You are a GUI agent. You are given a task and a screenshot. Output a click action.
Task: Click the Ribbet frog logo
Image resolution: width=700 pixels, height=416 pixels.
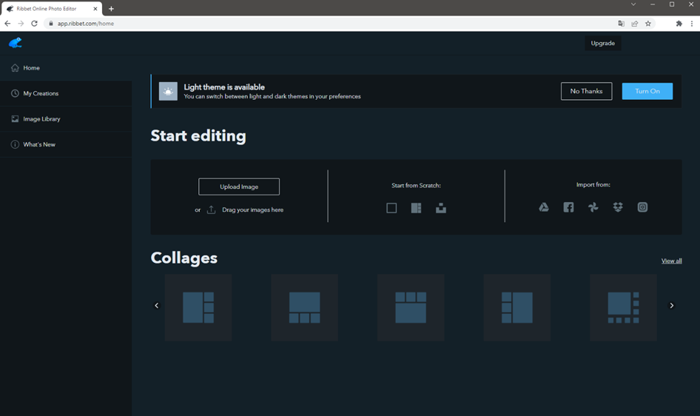15,43
